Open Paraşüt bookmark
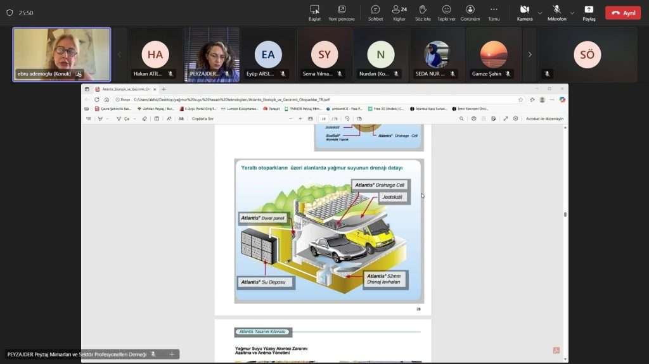 (x=271, y=109)
